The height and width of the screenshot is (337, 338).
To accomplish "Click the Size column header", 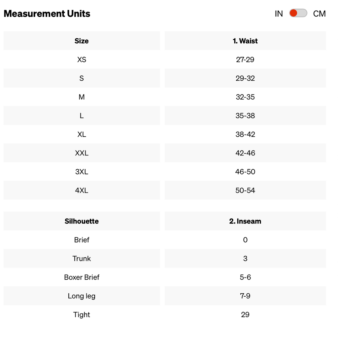I will coord(82,41).
